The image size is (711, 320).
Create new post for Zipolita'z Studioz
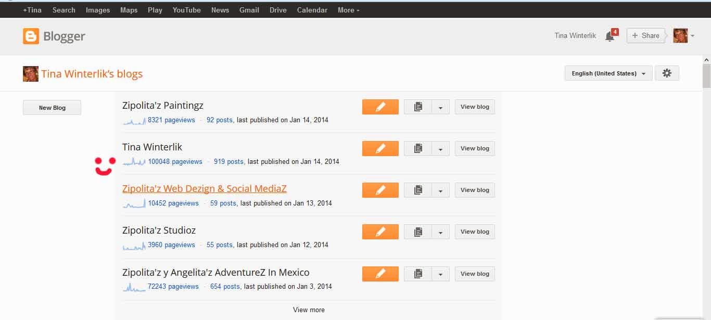(380, 232)
